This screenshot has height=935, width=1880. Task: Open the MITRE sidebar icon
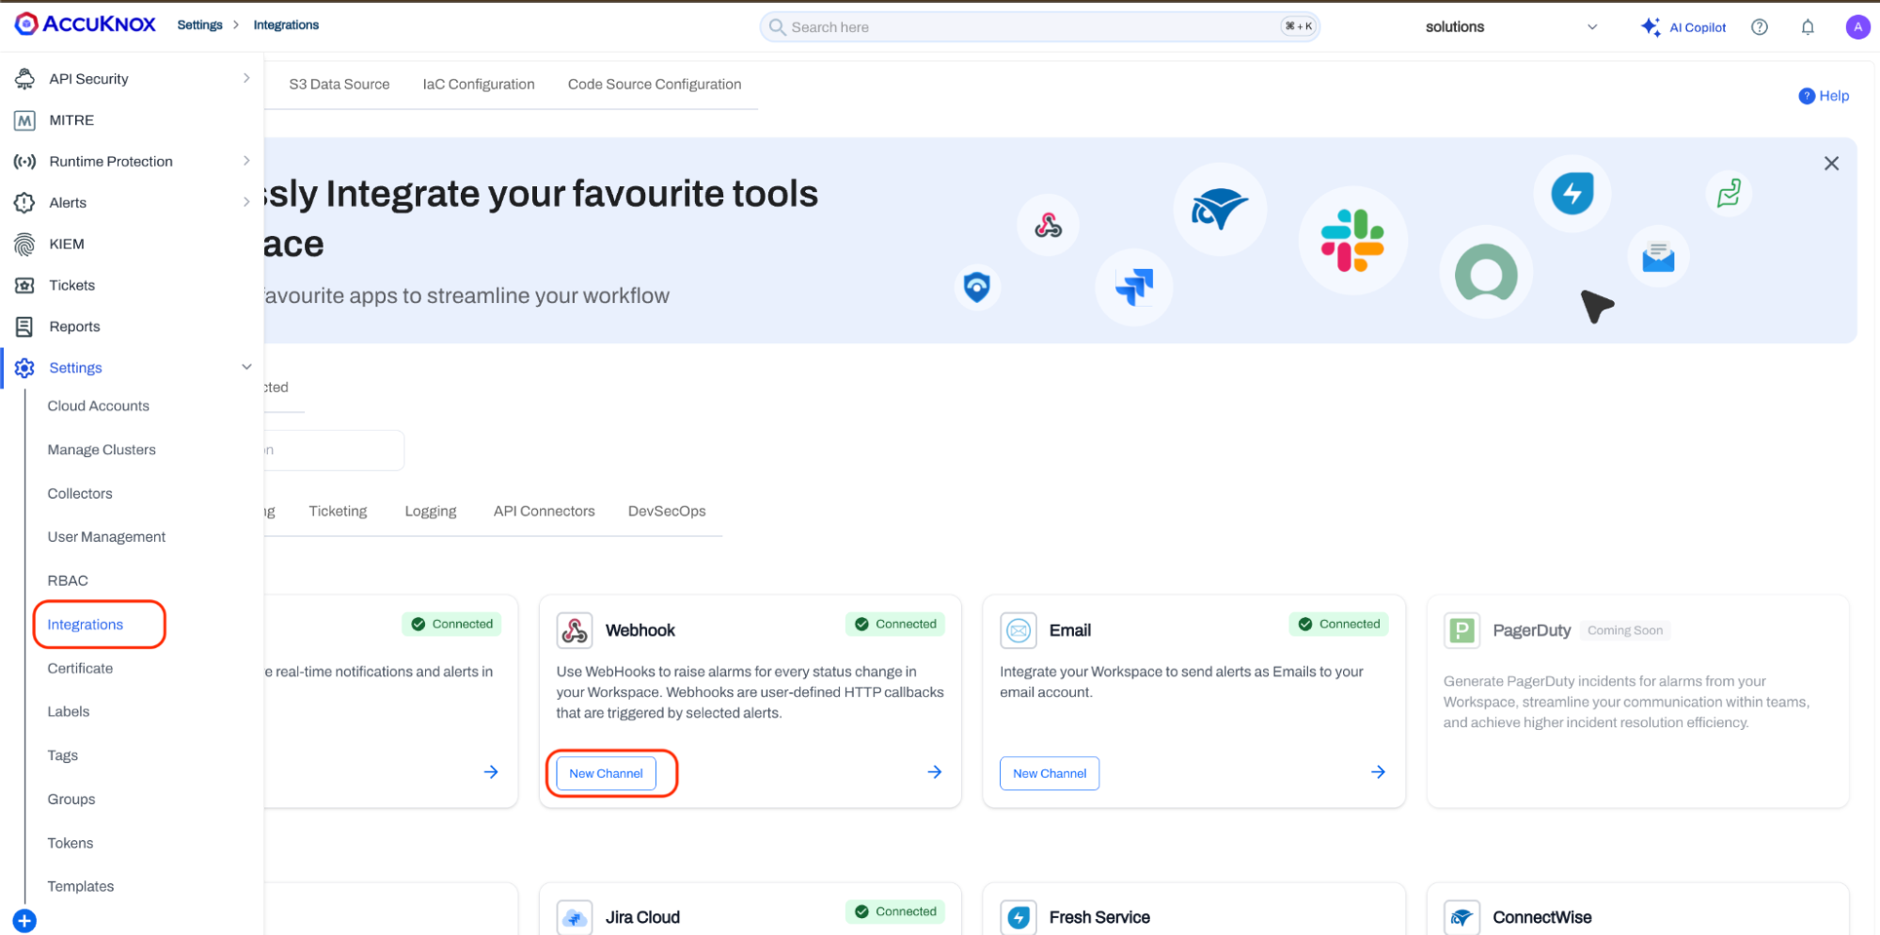(x=24, y=120)
